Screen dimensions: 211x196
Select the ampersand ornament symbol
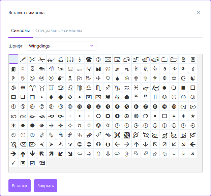coord(155,88)
